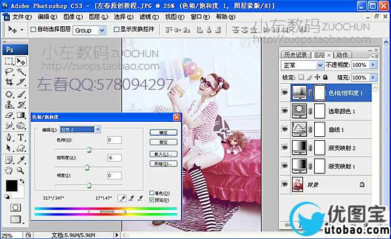The width and height of the screenshot is (391, 239).
Task: Open the 编辑 menu
Action: point(47,17)
